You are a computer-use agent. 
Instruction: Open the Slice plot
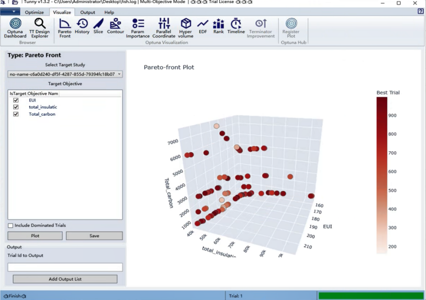pyautogui.click(x=98, y=26)
